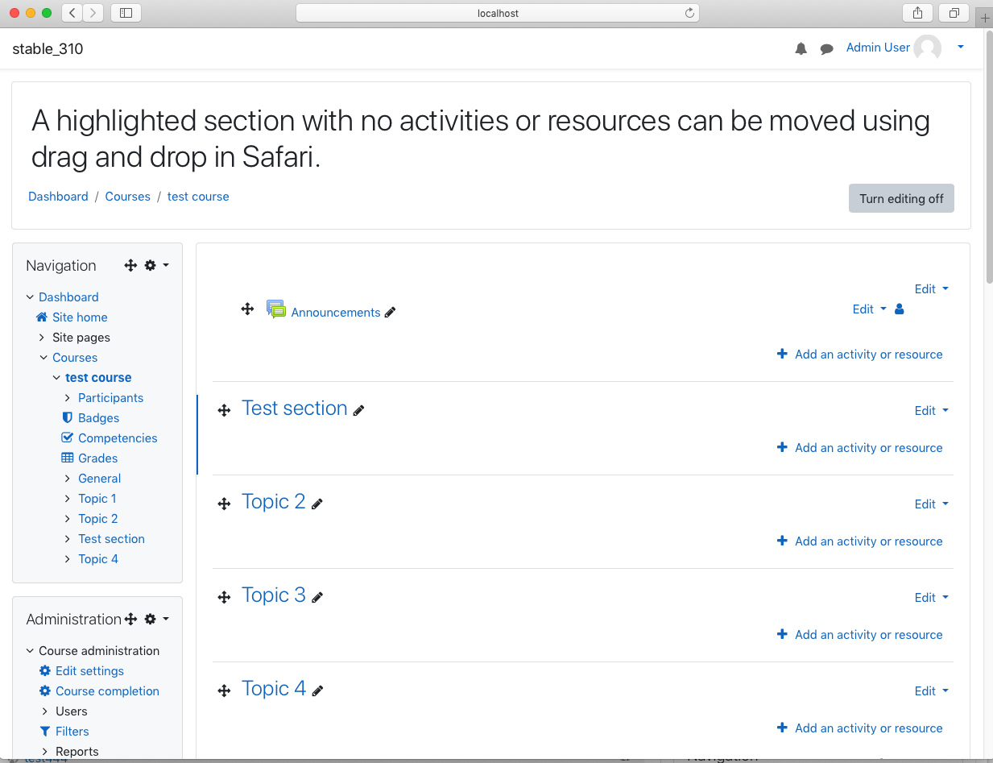Screen dimensions: 993x763
Task: Add an activity or resource to Topic 3
Action: pos(859,635)
